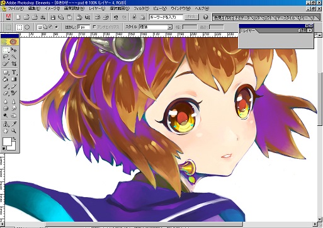Select the Smudge tool

pos(14,108)
